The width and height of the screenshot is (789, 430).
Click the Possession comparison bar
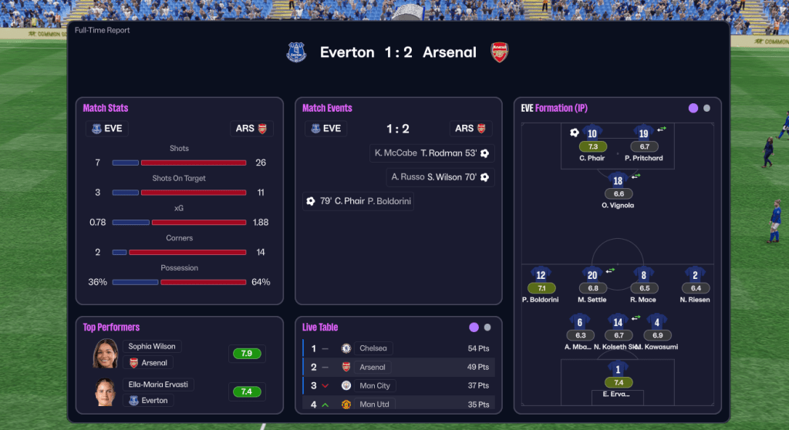(179, 282)
